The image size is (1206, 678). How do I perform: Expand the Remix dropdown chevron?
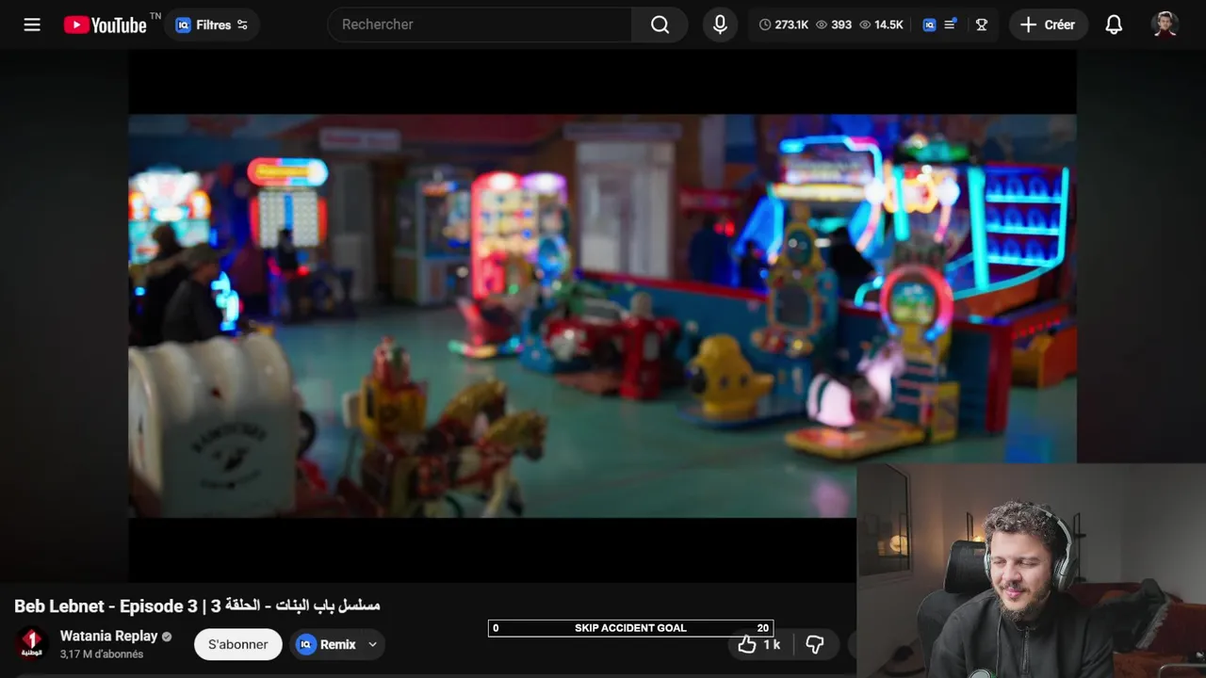click(x=372, y=644)
